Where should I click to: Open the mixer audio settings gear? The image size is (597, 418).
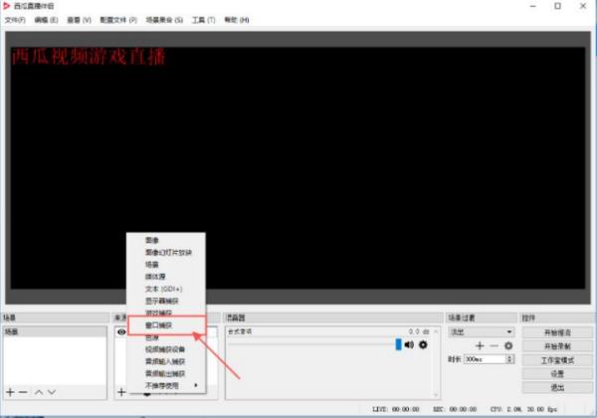[423, 345]
